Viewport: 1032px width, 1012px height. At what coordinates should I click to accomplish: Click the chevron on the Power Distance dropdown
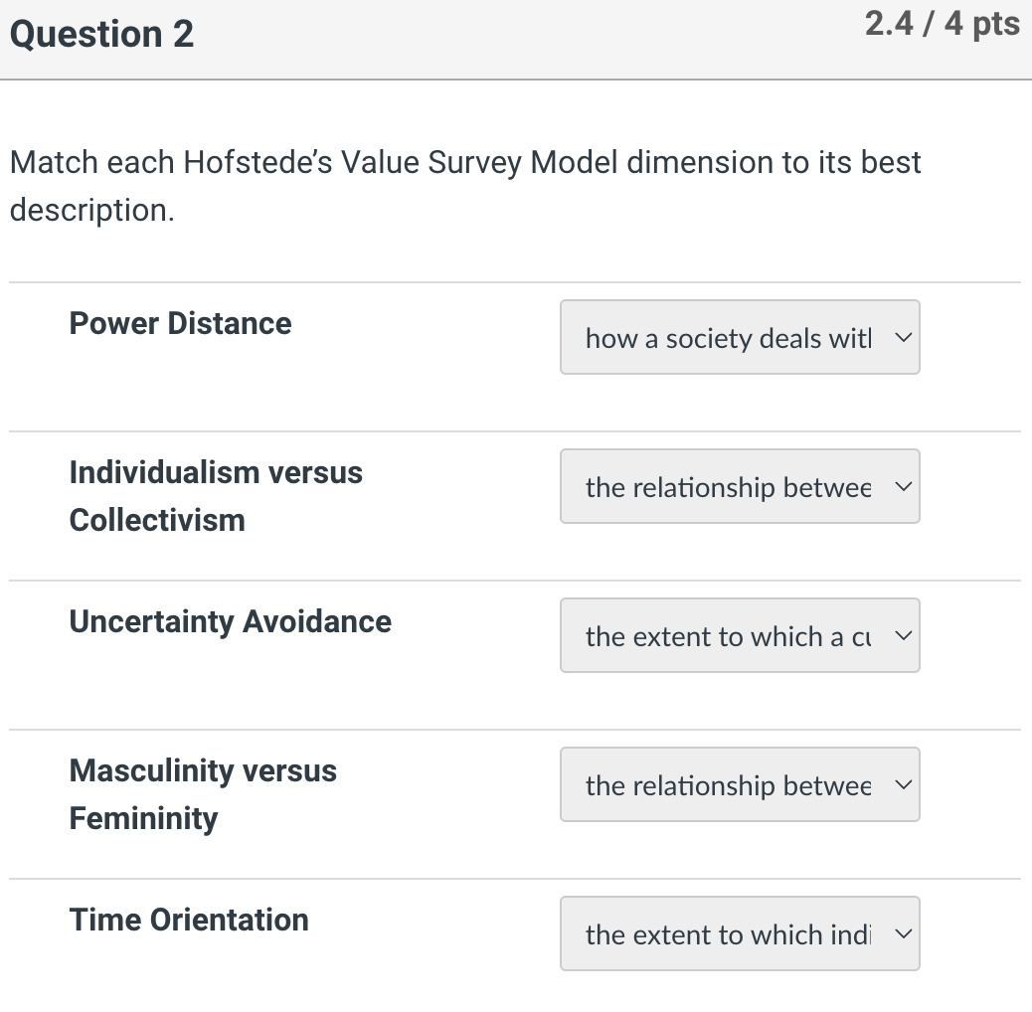[x=903, y=337]
